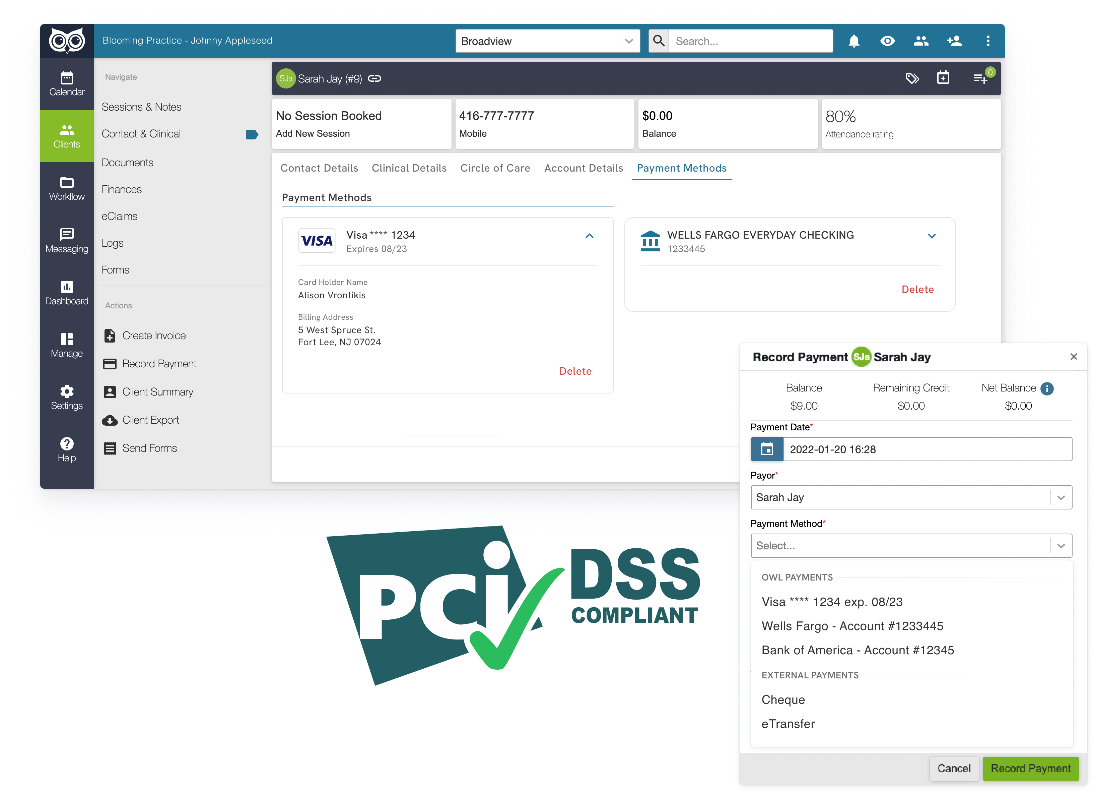Open notifications bell icon
Image resolution: width=1094 pixels, height=793 pixels.
(x=854, y=41)
